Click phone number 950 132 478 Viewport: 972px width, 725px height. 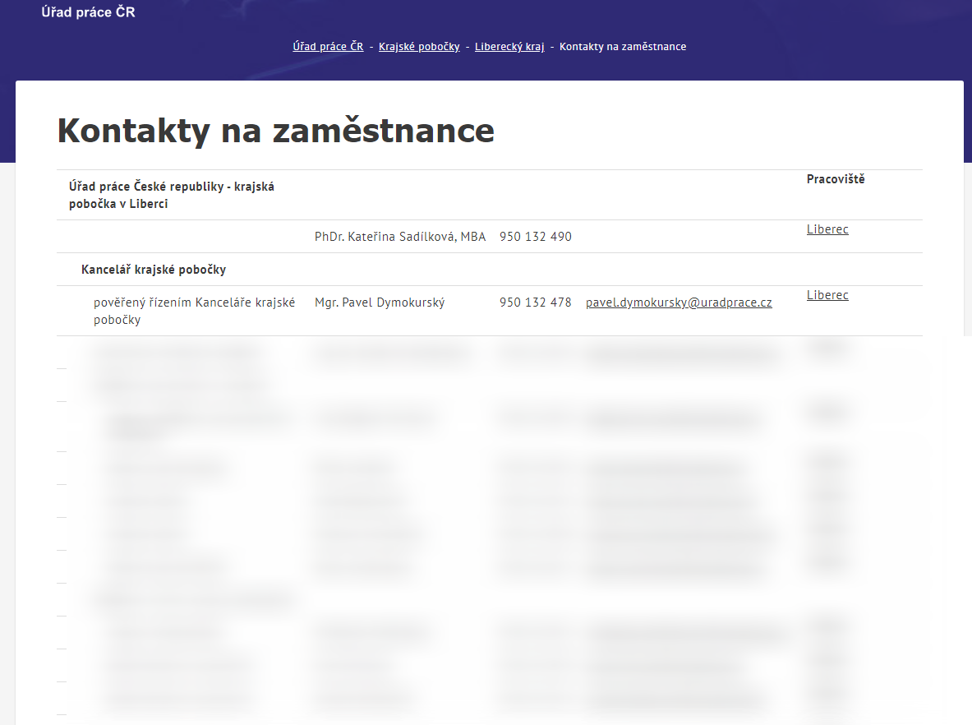pyautogui.click(x=536, y=302)
